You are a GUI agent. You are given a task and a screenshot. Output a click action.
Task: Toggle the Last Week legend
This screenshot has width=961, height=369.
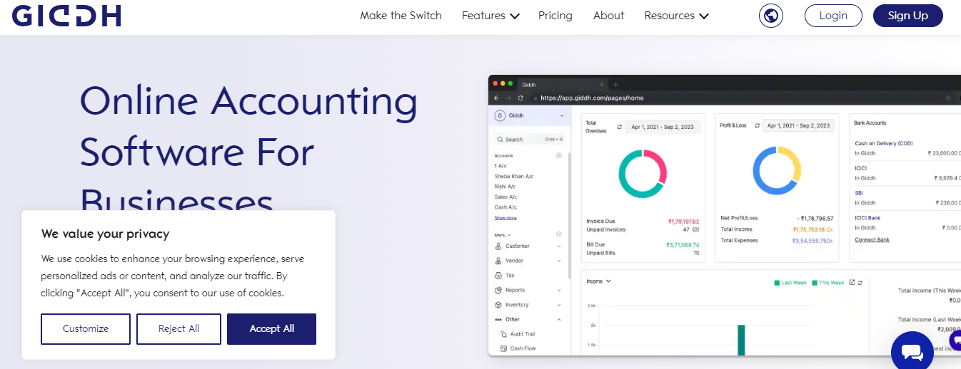pyautogui.click(x=790, y=283)
